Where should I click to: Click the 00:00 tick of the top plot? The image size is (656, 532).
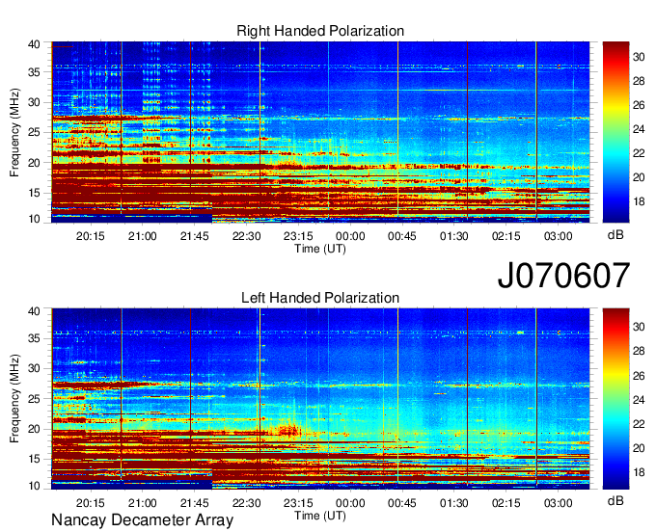point(350,236)
